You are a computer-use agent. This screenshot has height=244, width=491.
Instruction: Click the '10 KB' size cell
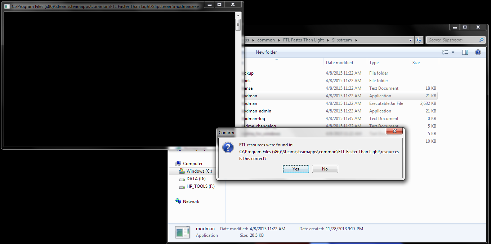pyautogui.click(x=430, y=141)
